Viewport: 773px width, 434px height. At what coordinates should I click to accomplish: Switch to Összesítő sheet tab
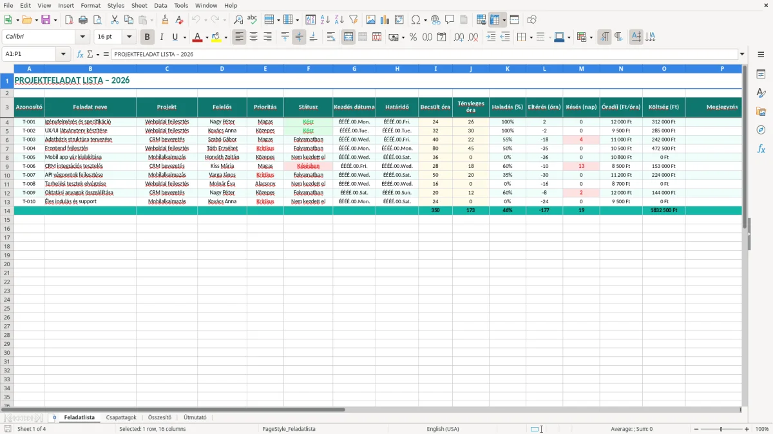click(160, 417)
